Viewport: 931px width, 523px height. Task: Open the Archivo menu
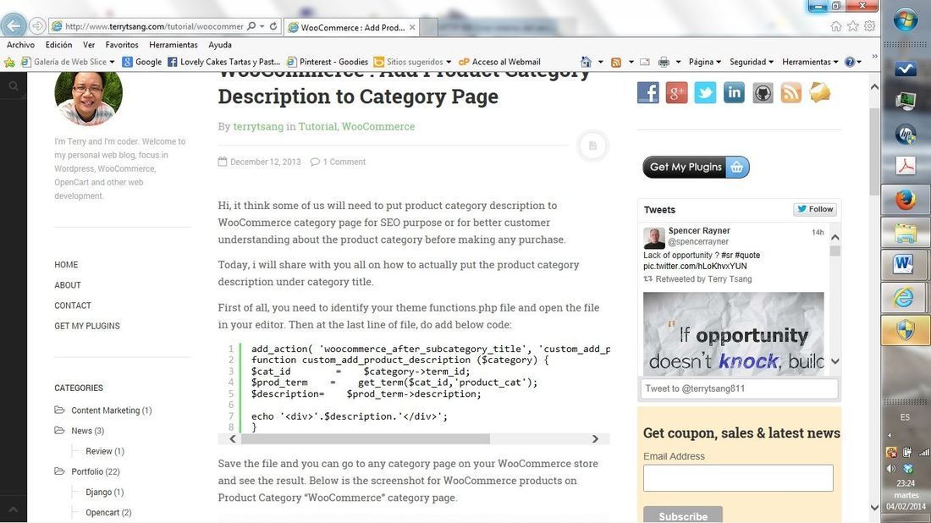tap(21, 45)
